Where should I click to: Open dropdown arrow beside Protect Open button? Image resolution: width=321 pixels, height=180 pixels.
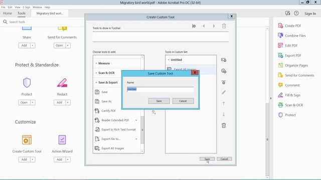pyautogui.click(x=33, y=102)
